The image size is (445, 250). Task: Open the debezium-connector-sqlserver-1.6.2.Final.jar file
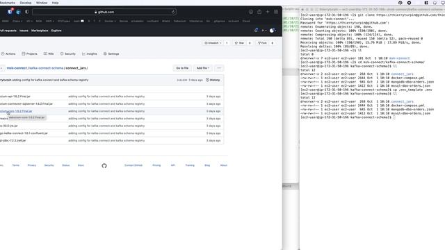(26, 103)
